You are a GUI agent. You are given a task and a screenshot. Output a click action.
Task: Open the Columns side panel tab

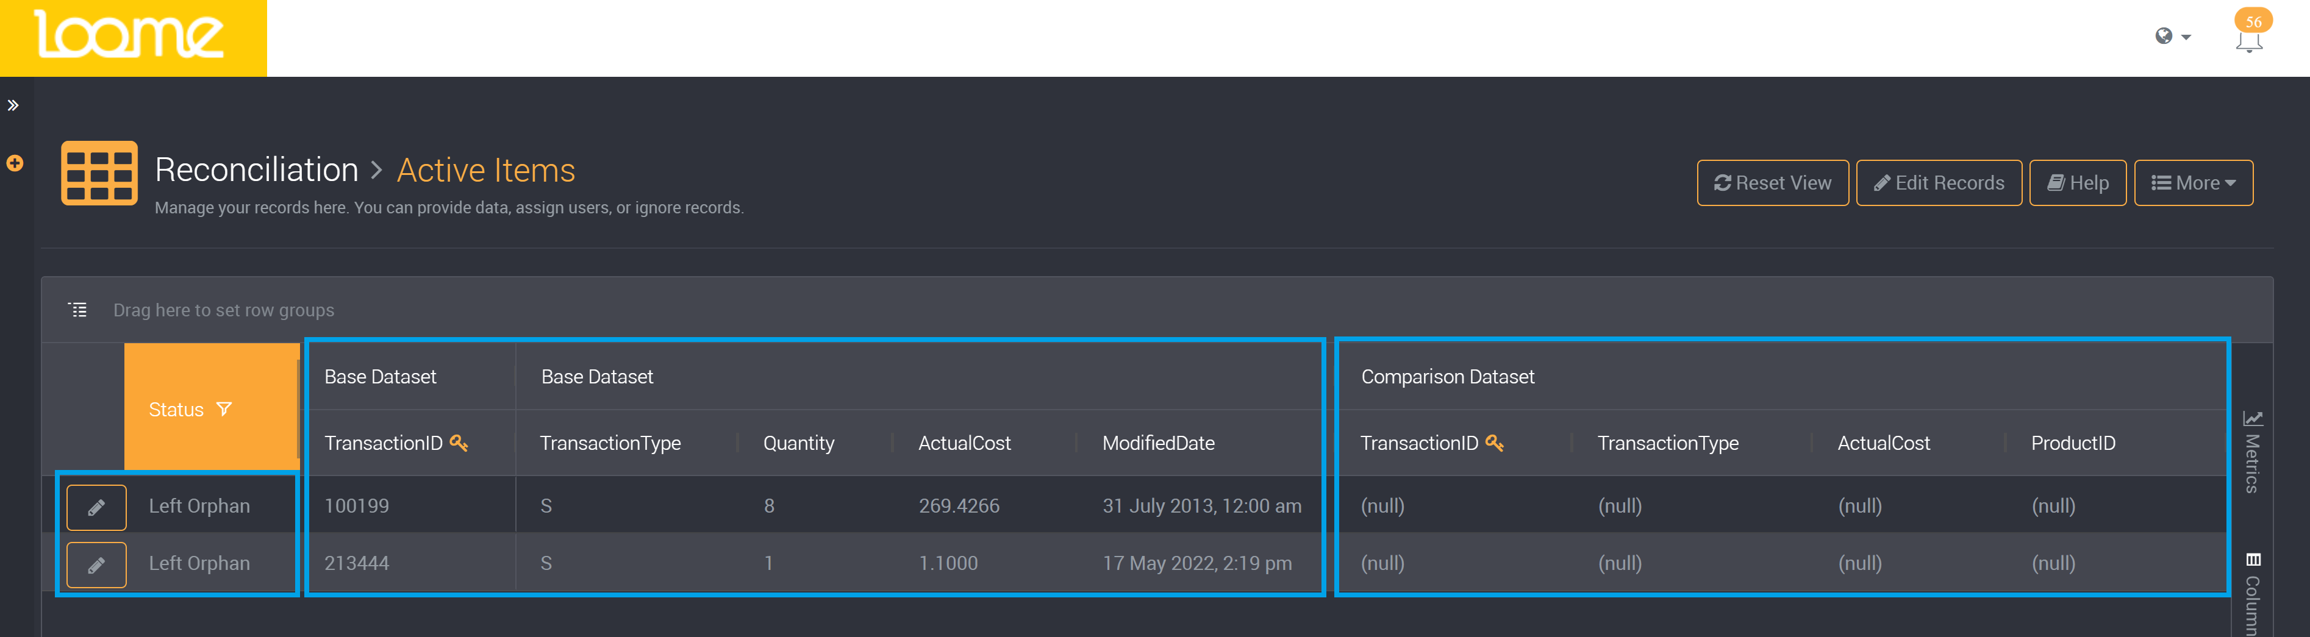(x=2253, y=591)
